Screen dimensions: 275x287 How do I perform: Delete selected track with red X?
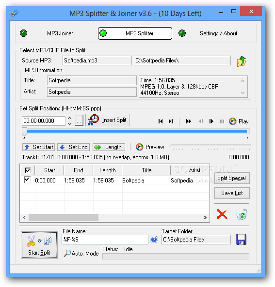222,214
